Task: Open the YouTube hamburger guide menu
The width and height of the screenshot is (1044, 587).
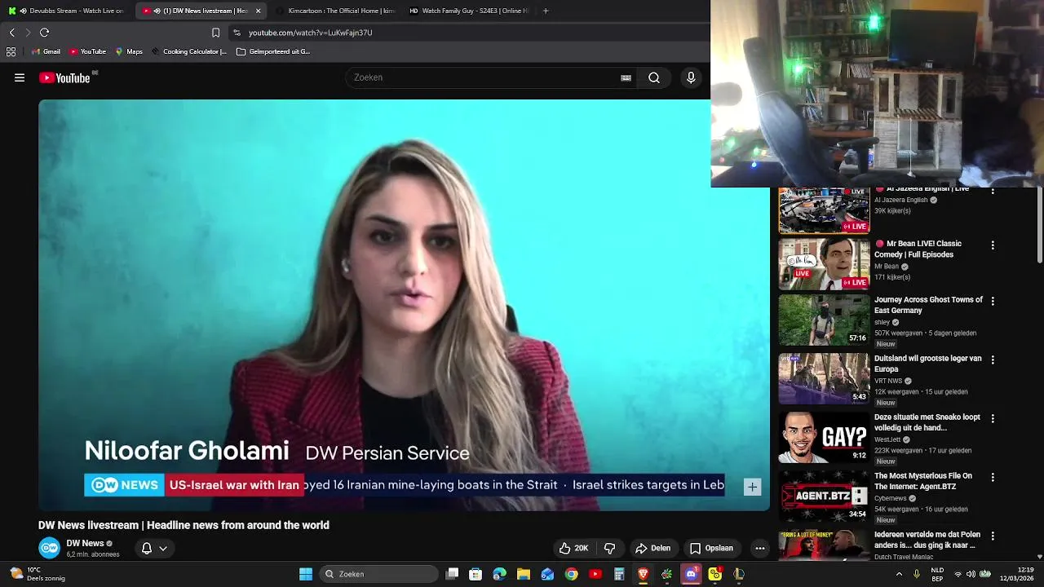Action: pos(20,77)
